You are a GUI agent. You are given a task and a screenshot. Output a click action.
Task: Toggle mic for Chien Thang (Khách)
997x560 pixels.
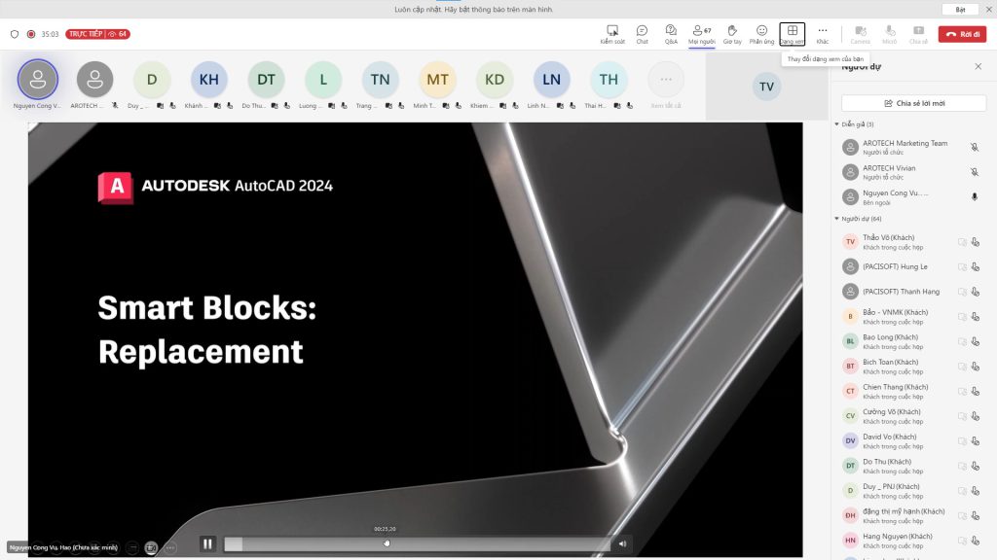click(x=976, y=391)
